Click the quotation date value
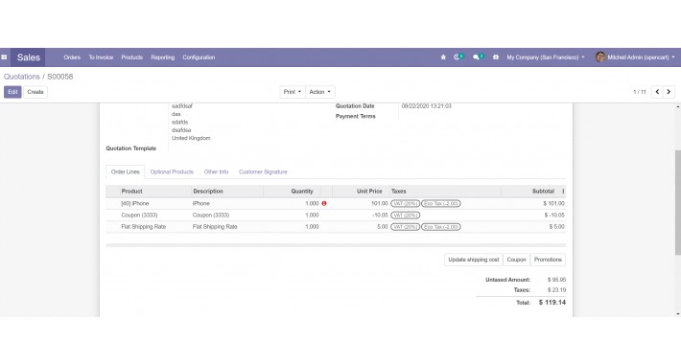The height and width of the screenshot is (364, 681). [427, 106]
